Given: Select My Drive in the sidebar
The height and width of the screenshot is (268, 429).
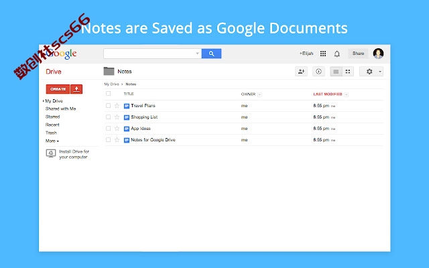Looking at the screenshot, I should click(54, 101).
